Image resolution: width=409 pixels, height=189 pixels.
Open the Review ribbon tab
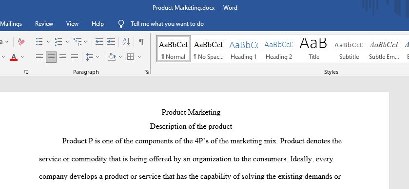pos(44,24)
